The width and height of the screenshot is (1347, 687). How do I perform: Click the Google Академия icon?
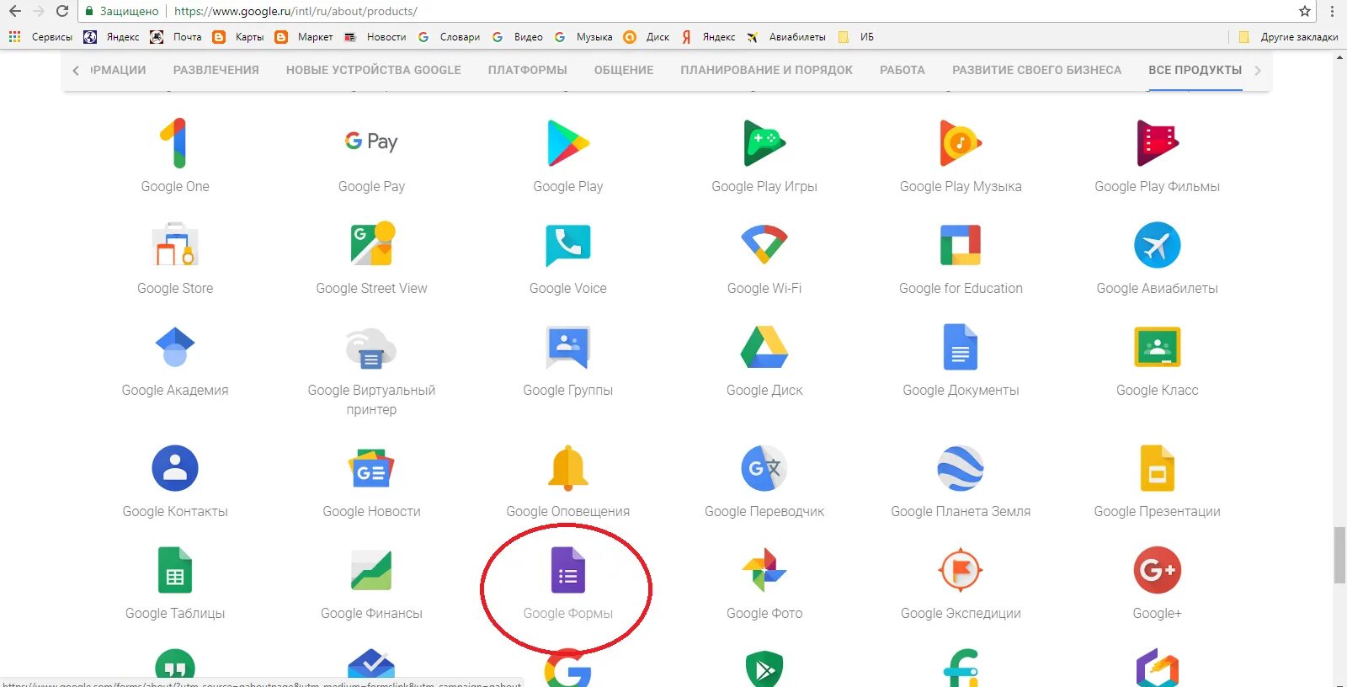click(x=175, y=347)
